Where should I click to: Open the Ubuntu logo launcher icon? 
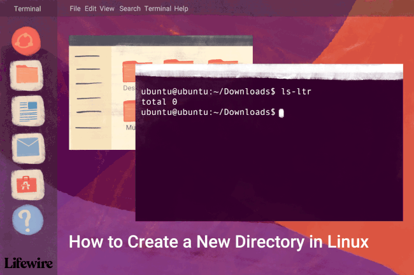tap(26, 41)
